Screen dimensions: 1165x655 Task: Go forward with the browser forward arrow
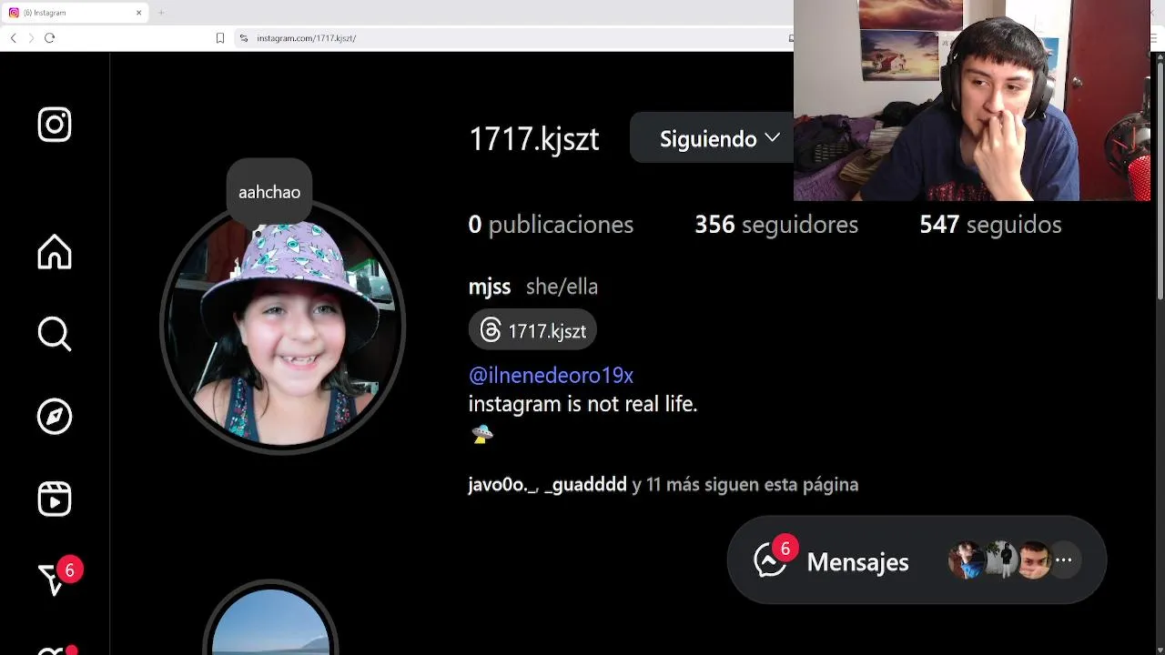(31, 38)
